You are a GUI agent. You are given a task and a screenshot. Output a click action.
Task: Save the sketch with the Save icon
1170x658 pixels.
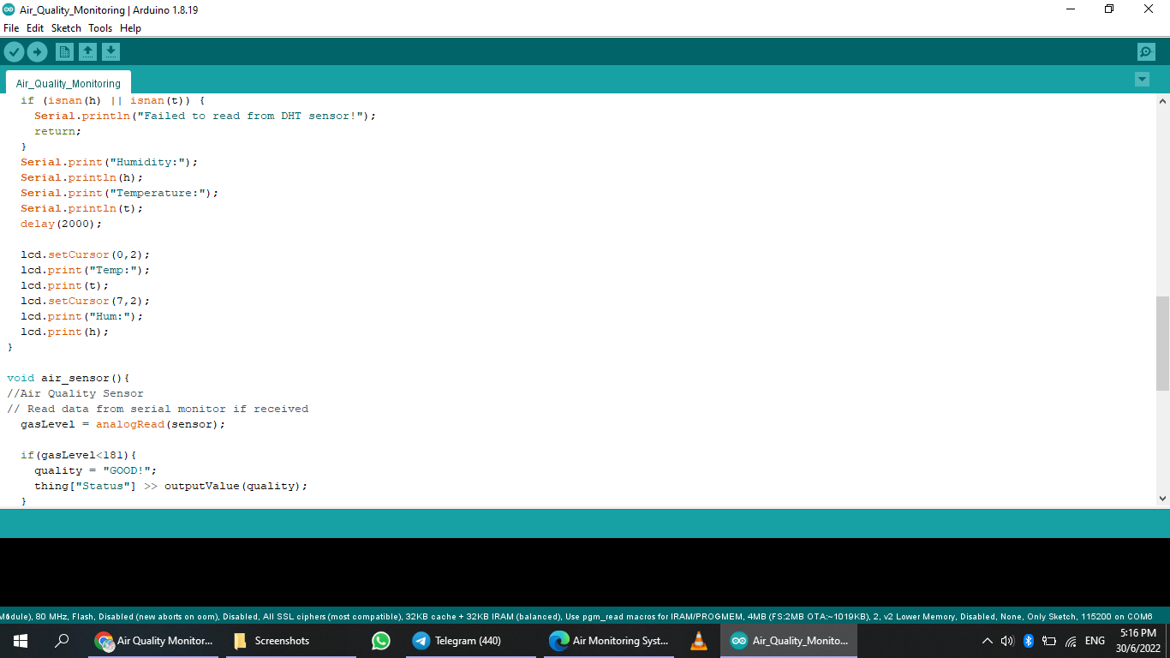(110, 52)
